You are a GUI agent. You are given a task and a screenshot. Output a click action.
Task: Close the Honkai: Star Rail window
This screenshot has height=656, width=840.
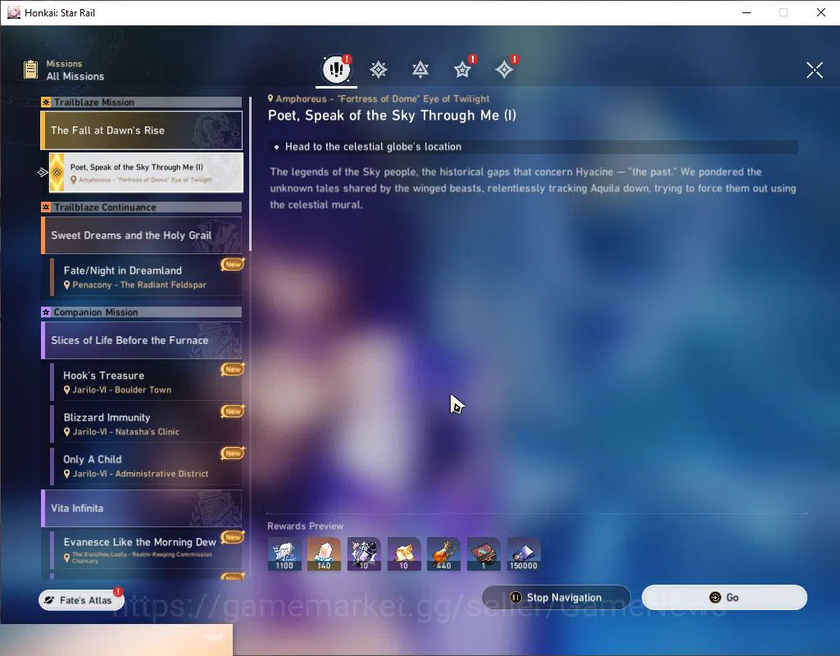[820, 12]
